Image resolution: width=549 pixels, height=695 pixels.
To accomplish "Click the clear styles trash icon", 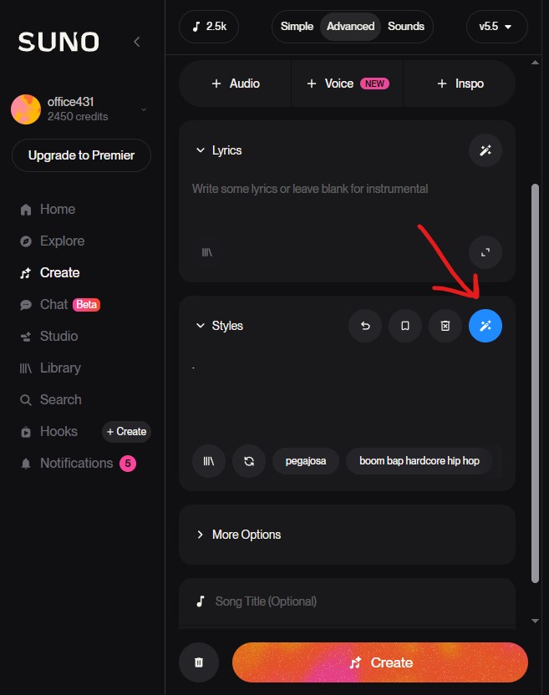I will (x=445, y=326).
